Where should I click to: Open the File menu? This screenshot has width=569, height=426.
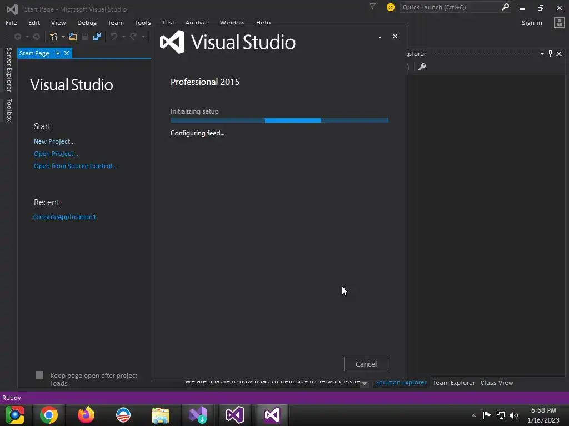[11, 22]
